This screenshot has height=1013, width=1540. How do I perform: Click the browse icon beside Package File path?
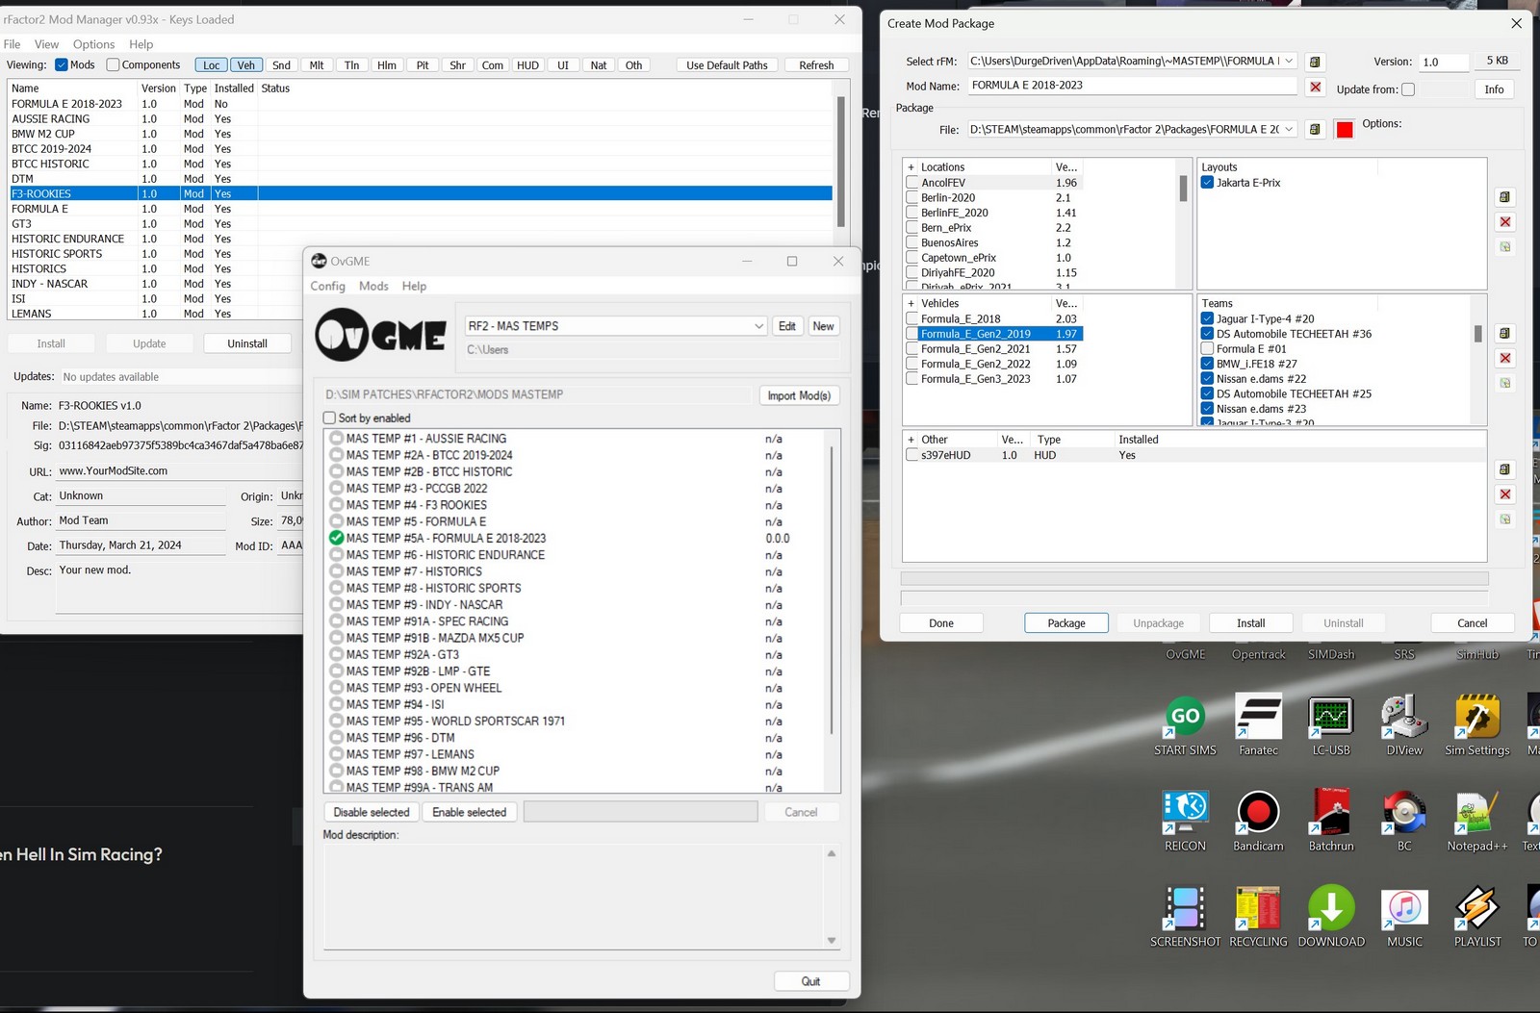pos(1315,129)
